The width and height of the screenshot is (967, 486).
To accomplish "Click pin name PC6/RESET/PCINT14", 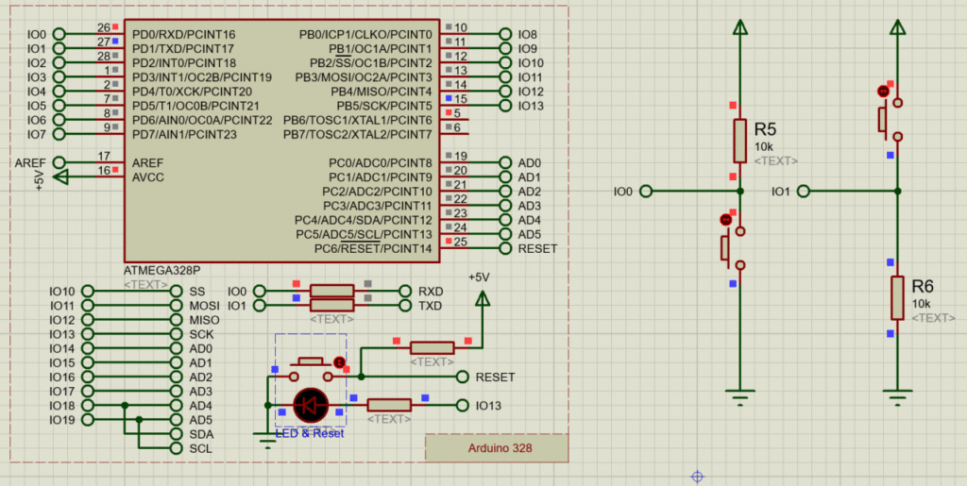I will [373, 249].
